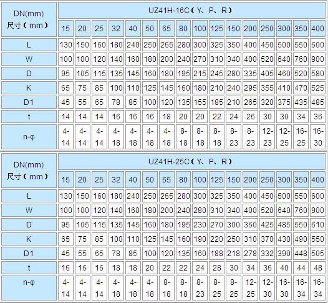Image resolution: width=328 pixels, height=303 pixels.
Task: Select the DN 15 column header in bottom table
Action: (x=65, y=179)
